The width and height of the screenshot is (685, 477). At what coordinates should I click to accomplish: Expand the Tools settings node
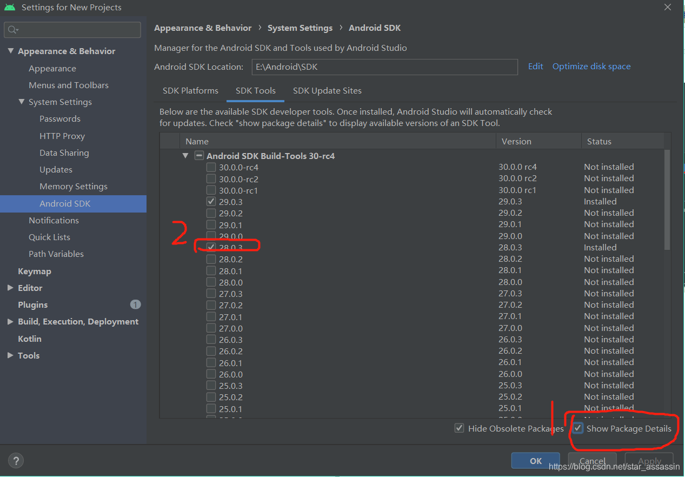click(x=10, y=355)
